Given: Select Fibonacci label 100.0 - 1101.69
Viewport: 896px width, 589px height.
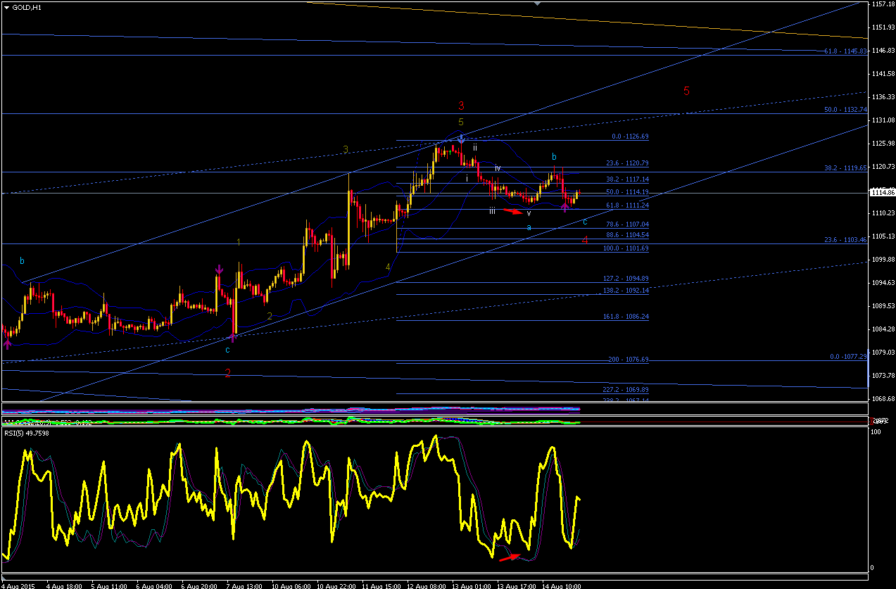Looking at the screenshot, I should tap(626, 248).
